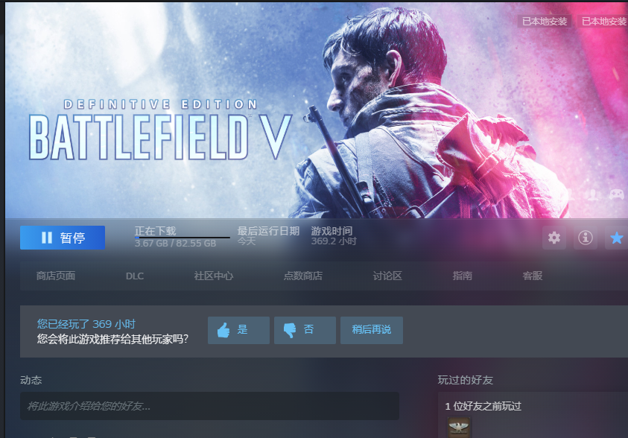Open 社区中心 community hub

click(214, 276)
